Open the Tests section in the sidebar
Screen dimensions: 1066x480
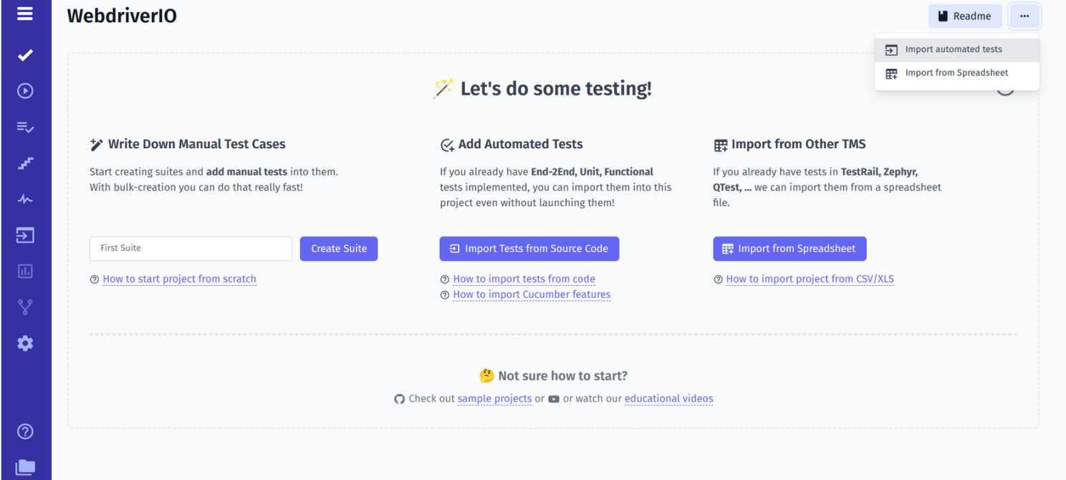[x=25, y=54]
